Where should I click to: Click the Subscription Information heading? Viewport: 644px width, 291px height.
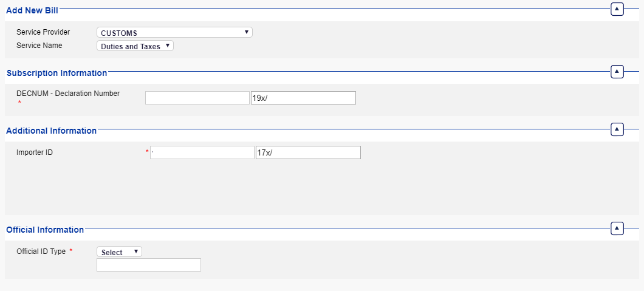click(x=57, y=73)
